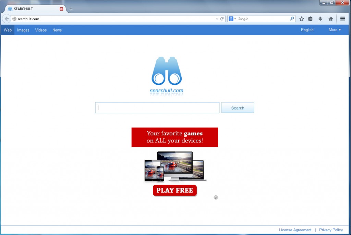Click the site identity globe icon

[x=14, y=19]
